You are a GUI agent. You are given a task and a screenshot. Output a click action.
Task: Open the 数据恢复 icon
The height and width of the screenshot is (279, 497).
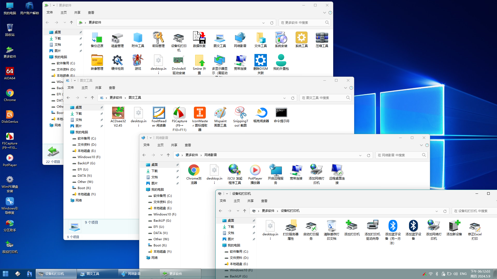[199, 40]
